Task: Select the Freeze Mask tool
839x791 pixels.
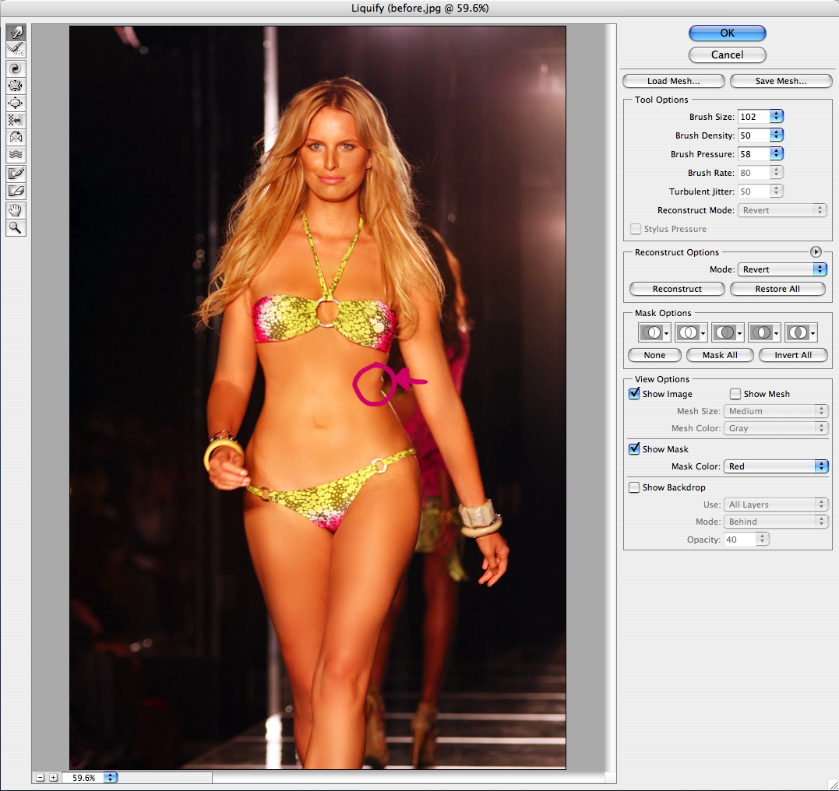Action: [x=16, y=174]
